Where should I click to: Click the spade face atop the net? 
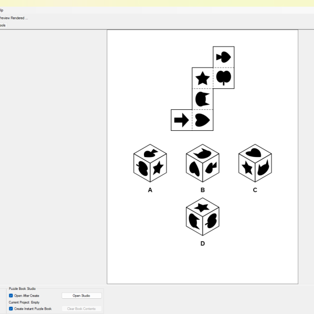point(223,57)
